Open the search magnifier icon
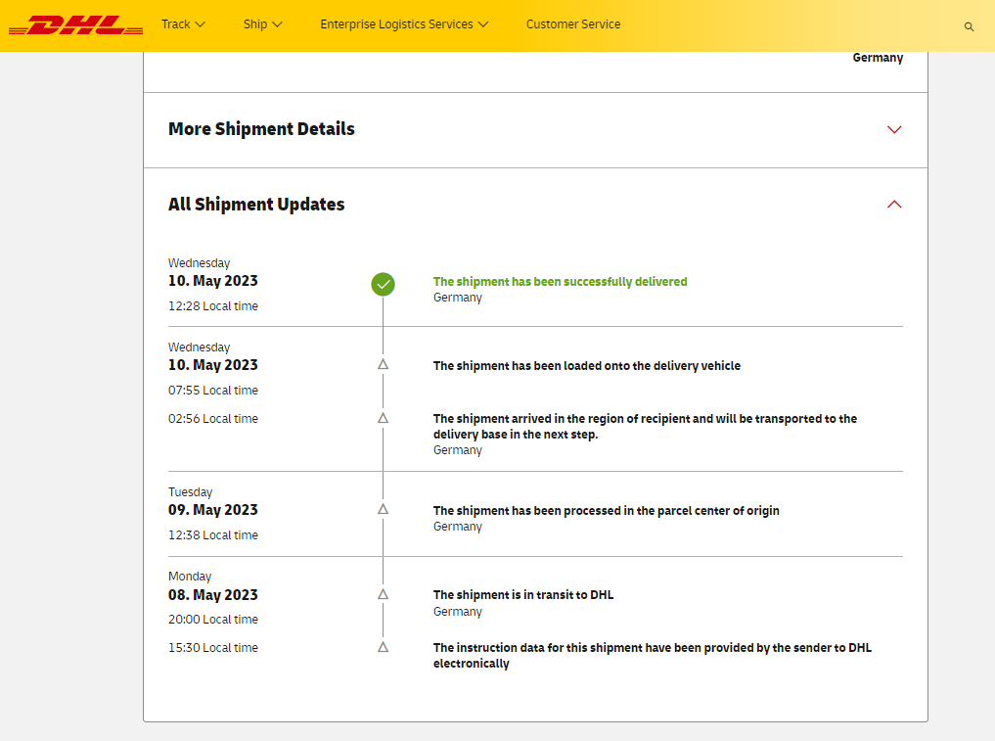The image size is (995, 741). coord(969,26)
